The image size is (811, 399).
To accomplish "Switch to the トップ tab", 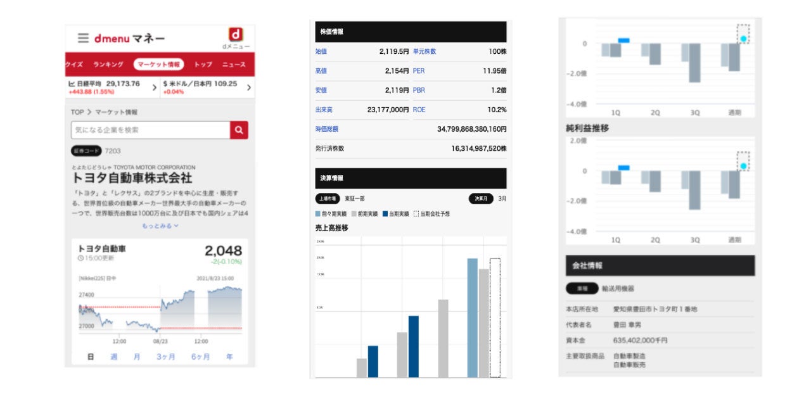I will pos(203,65).
